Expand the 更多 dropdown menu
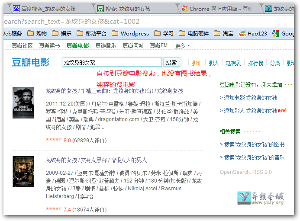This screenshot has height=221, width=300. pyautogui.click(x=182, y=45)
